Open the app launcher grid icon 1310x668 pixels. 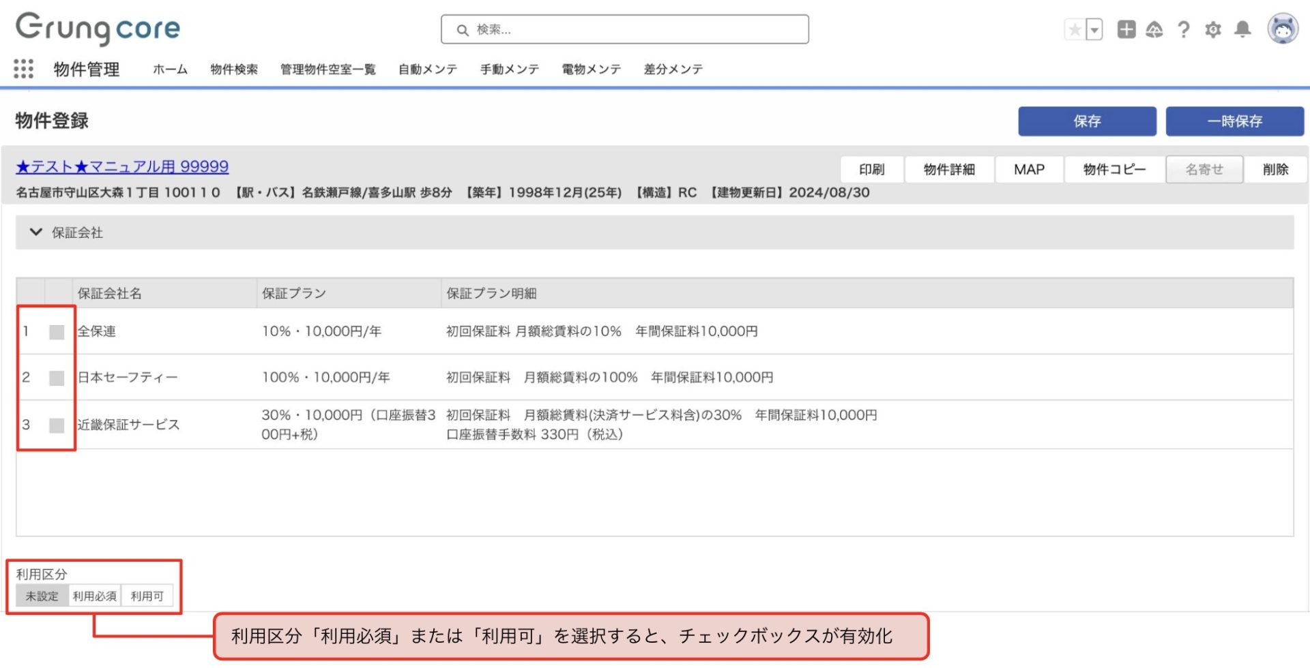[x=23, y=69]
